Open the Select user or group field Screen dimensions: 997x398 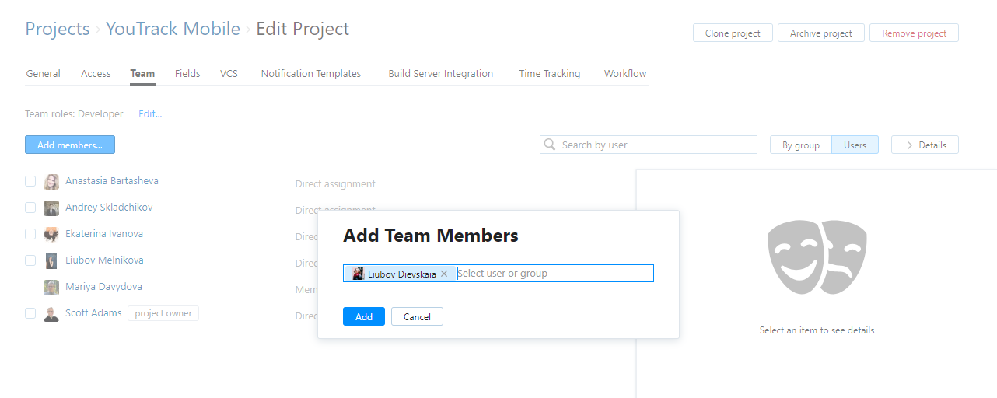pos(552,274)
